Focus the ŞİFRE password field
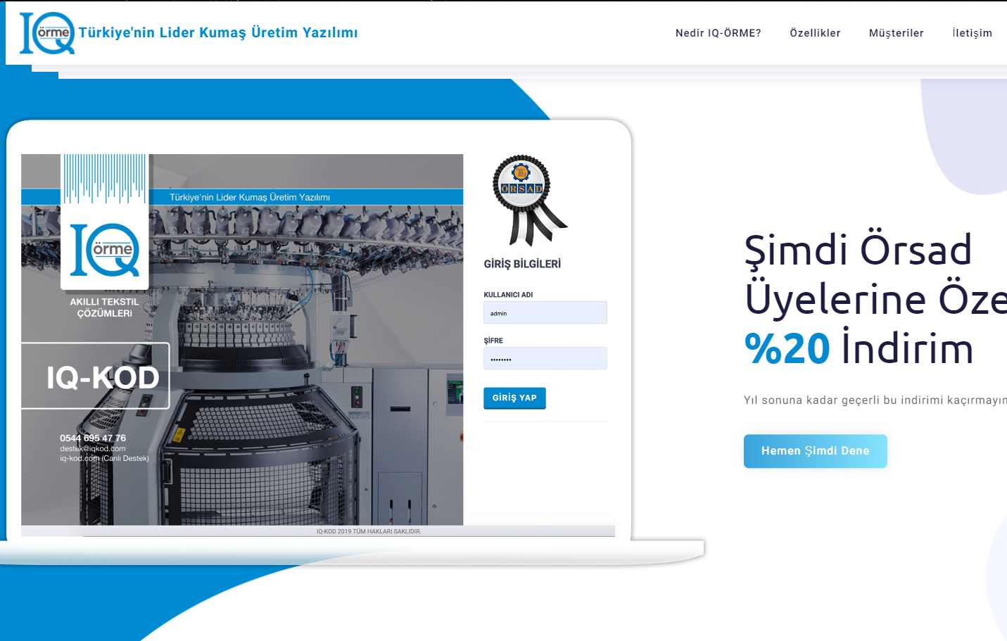The width and height of the screenshot is (1007, 641). pos(545,359)
